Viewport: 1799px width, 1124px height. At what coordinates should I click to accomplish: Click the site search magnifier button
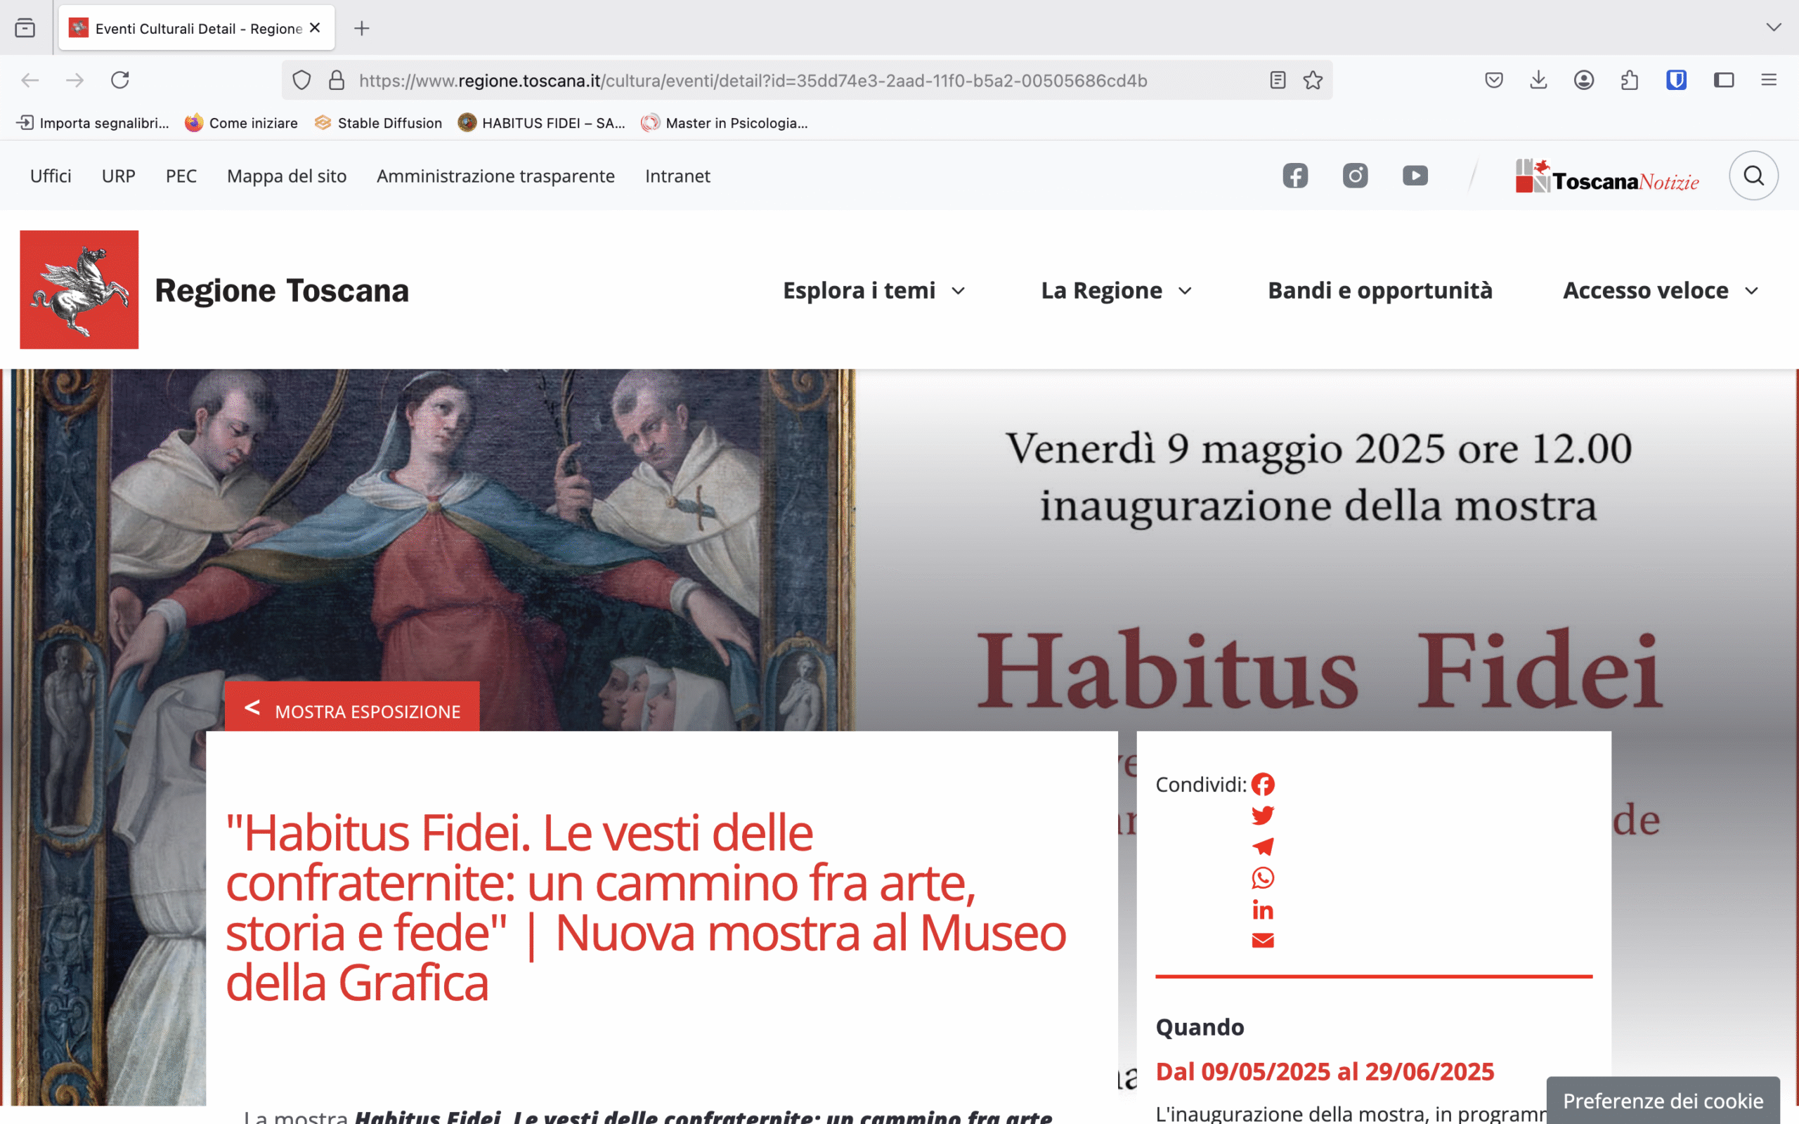1753,176
